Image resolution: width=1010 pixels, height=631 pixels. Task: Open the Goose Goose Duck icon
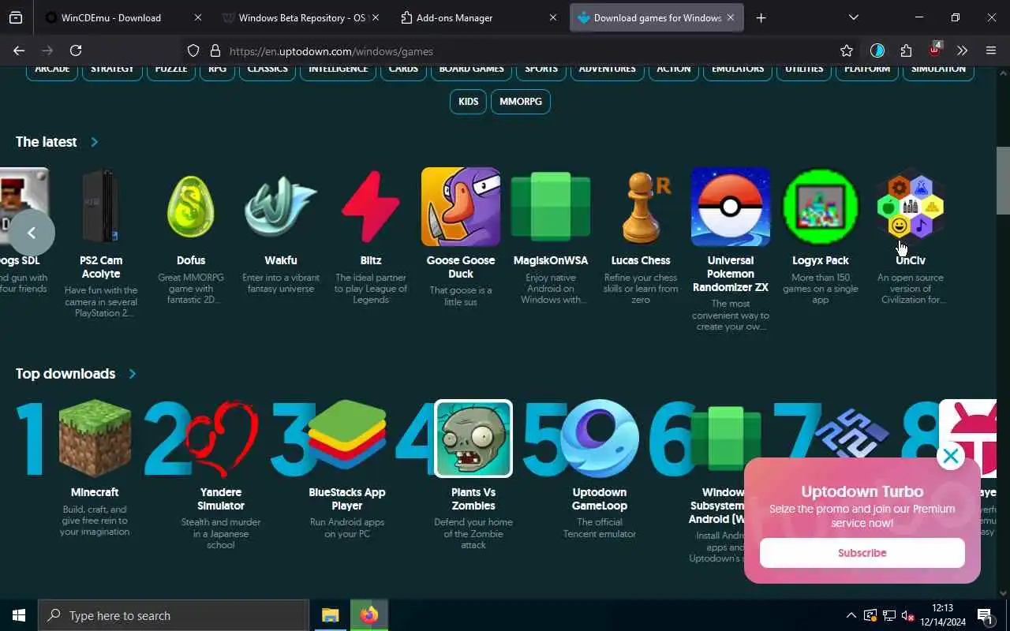(461, 207)
